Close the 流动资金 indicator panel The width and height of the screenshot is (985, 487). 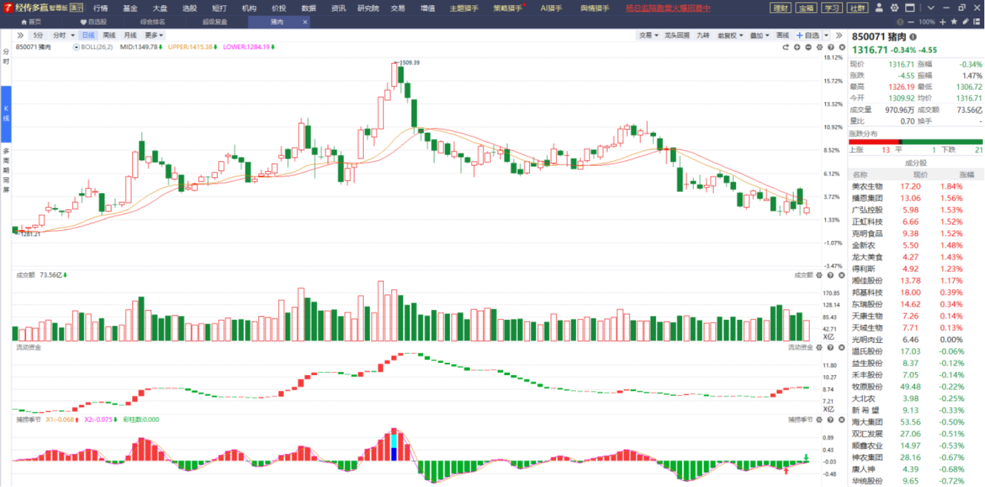841,347
